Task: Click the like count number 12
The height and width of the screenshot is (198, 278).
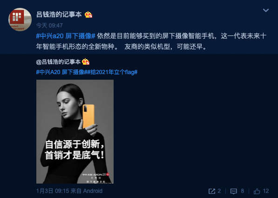Action: click(266, 191)
